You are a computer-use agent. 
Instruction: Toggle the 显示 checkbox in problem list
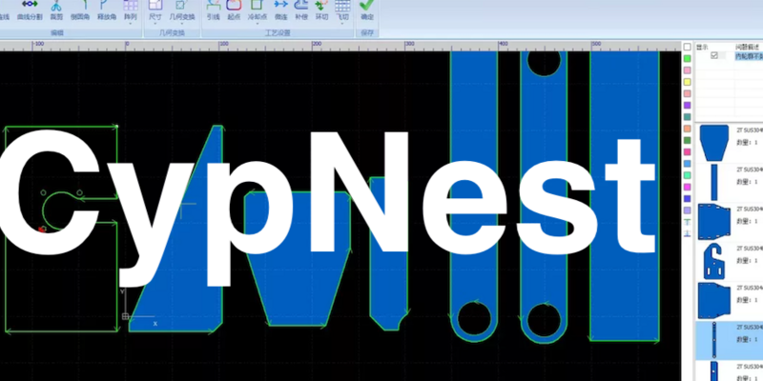click(x=713, y=55)
